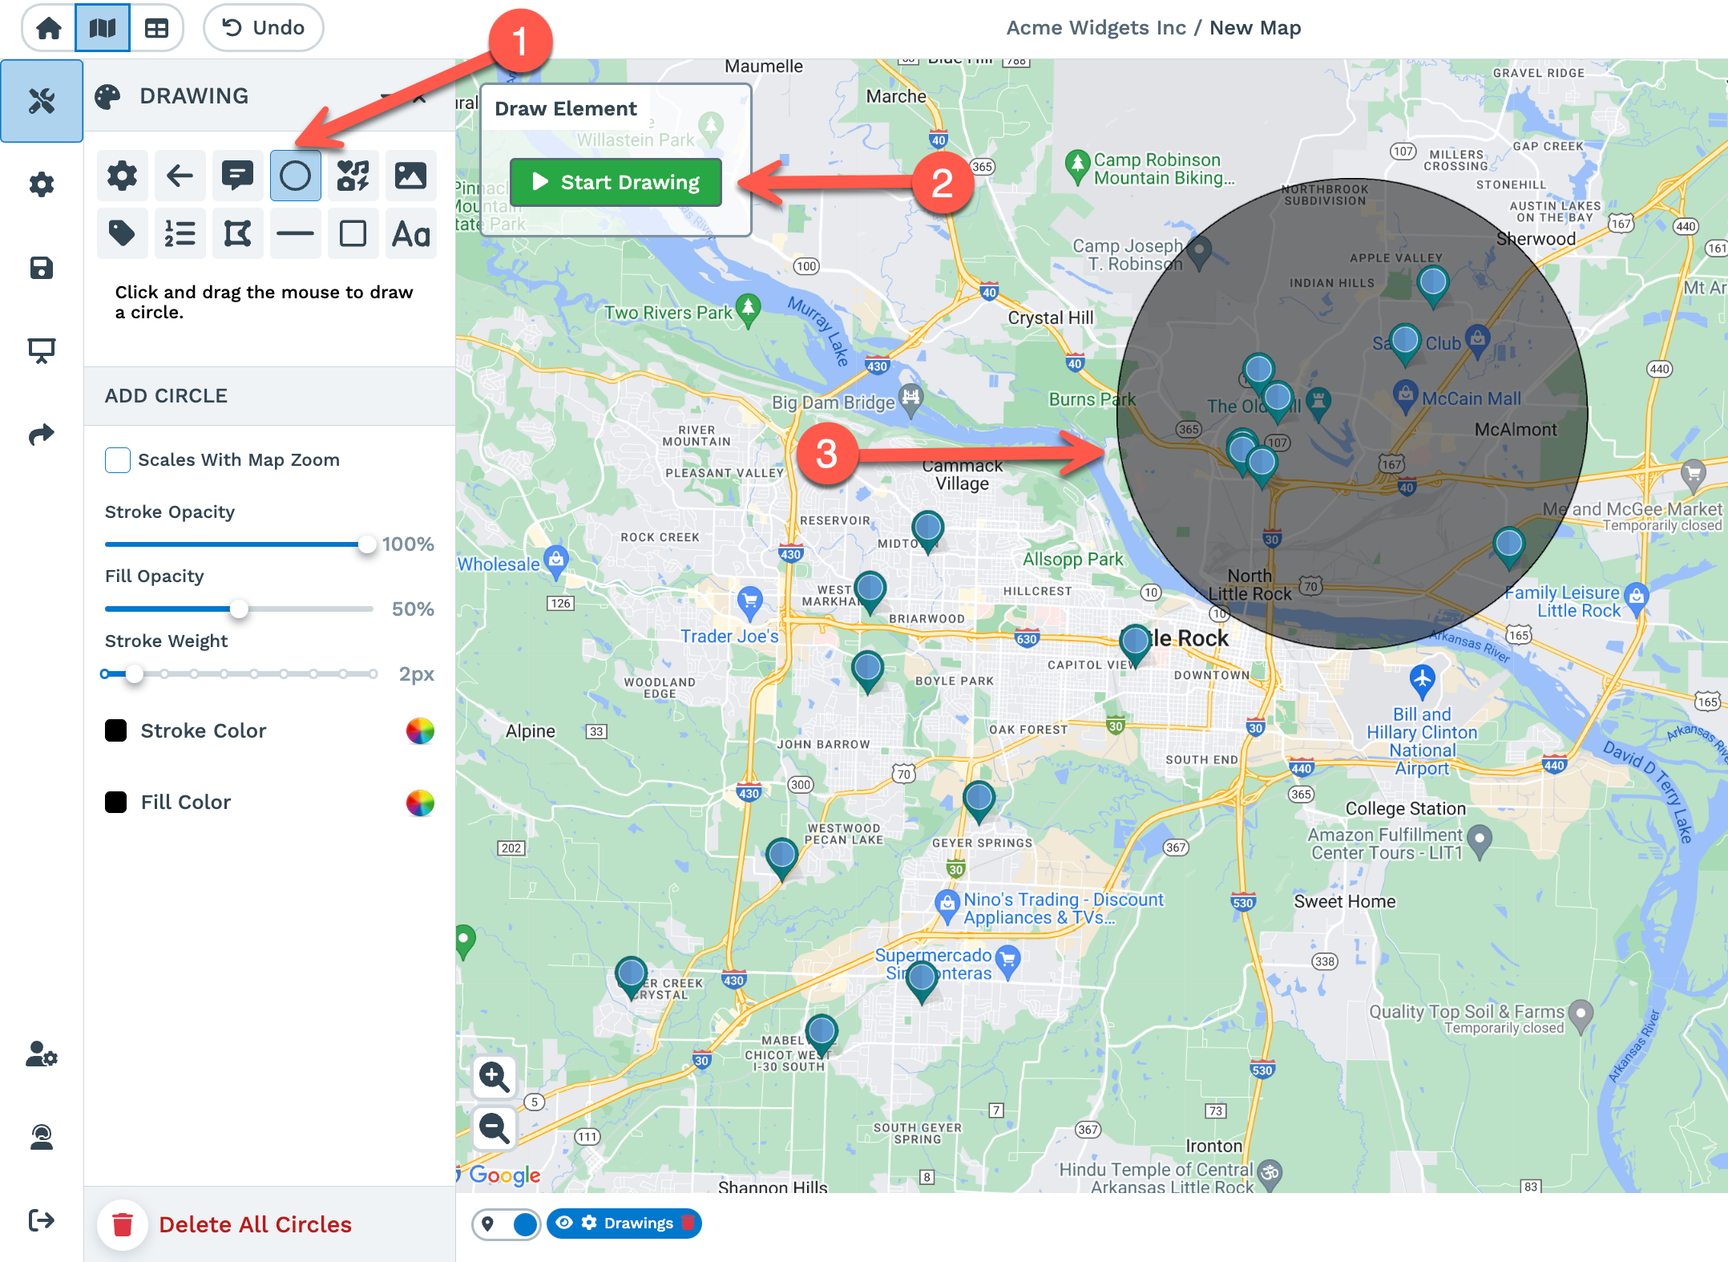Open Drawings layer gear settings

pos(589,1223)
